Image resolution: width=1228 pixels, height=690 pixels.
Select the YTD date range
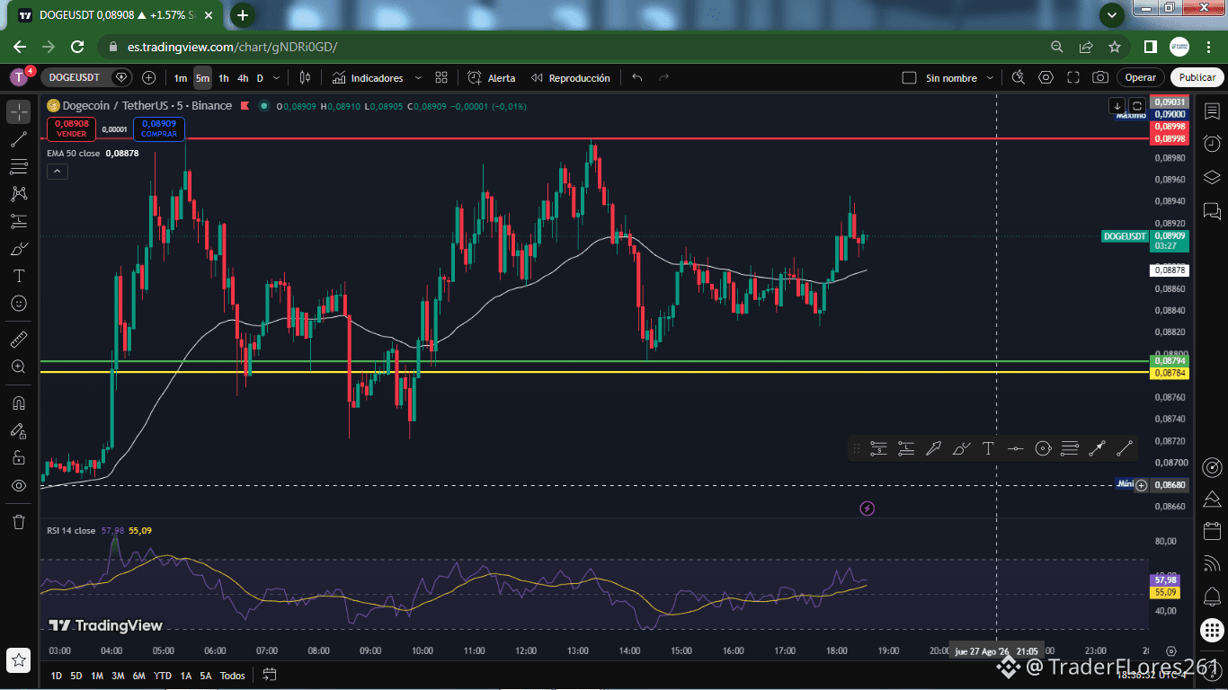tap(163, 676)
